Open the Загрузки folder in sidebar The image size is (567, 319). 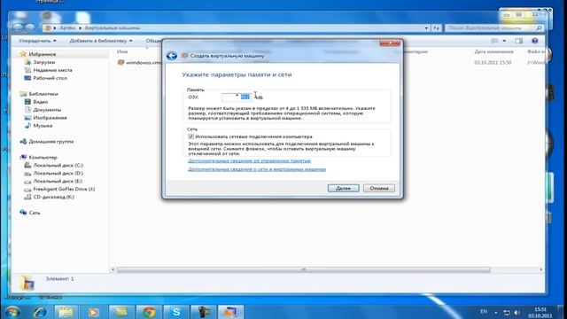[44, 62]
